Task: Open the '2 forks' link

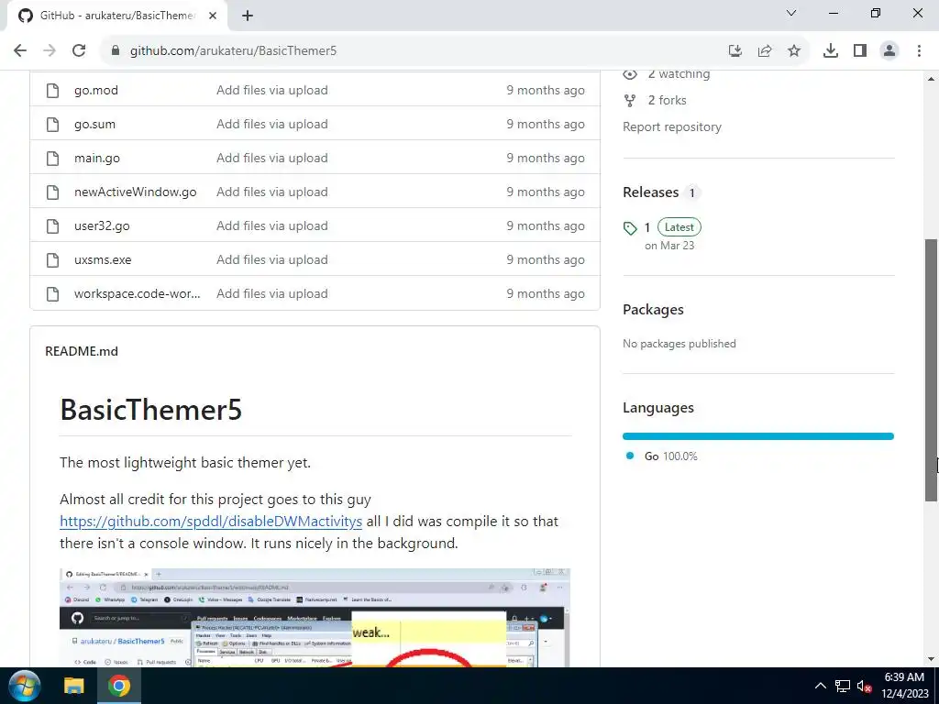Action: (667, 101)
